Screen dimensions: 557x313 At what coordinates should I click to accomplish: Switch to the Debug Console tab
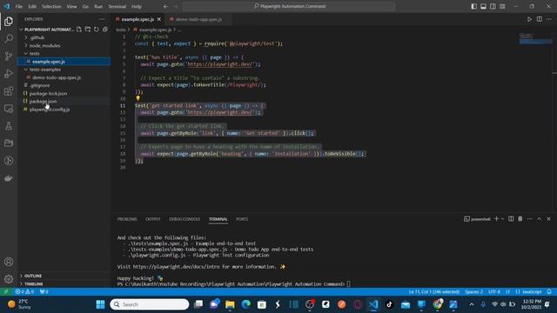pos(185,219)
